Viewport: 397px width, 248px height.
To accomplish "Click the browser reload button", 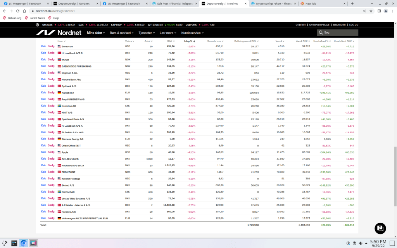I will click(x=17, y=11).
